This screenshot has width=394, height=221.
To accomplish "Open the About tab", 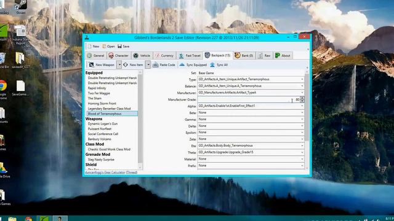I will click(x=283, y=56).
